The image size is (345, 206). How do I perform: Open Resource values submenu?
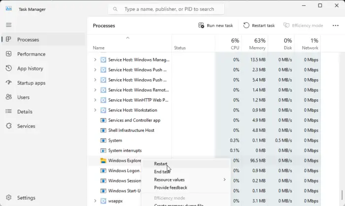186,179
